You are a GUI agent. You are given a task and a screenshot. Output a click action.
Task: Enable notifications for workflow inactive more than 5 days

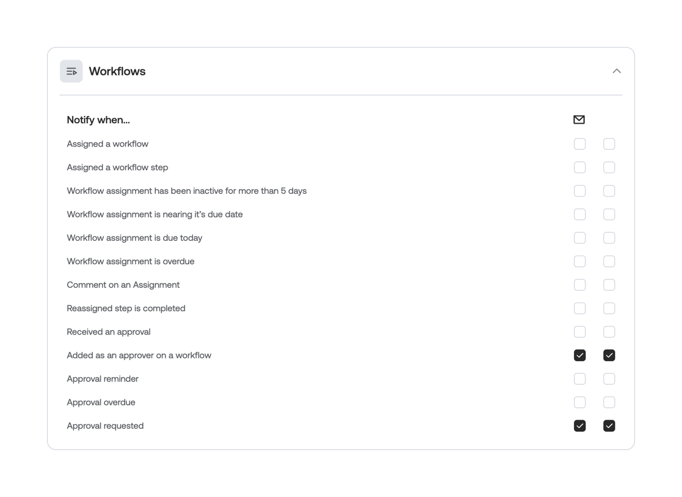pos(579,191)
